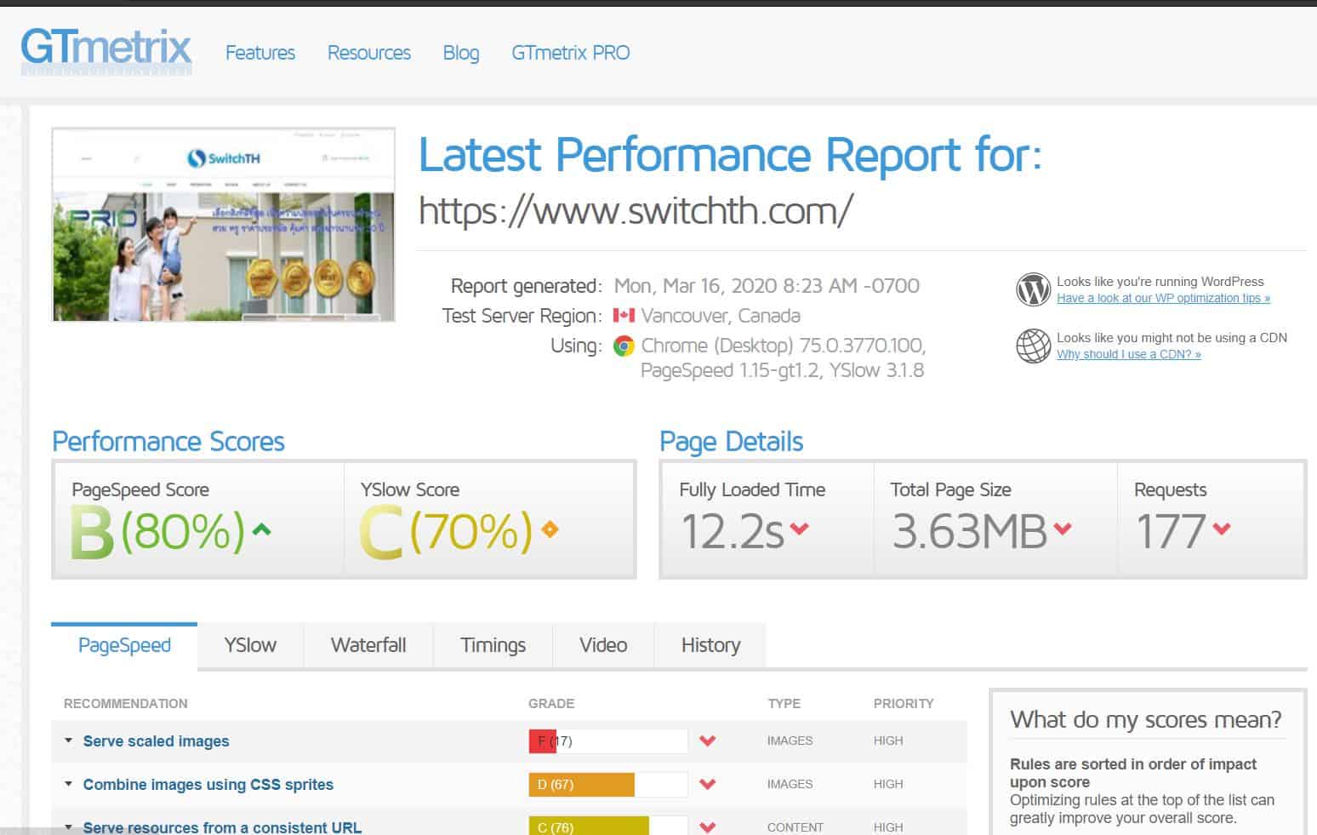The image size is (1317, 835).
Task: Click green up arrow beside PageSpeed Score
Action: pyautogui.click(x=262, y=529)
